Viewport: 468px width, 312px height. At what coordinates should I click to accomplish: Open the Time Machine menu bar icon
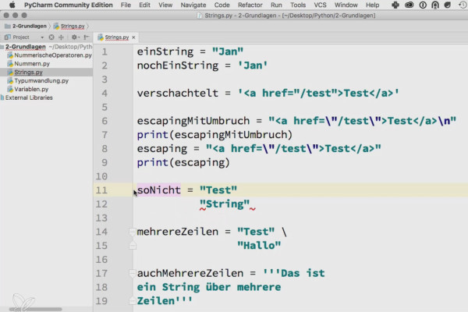point(462,5)
